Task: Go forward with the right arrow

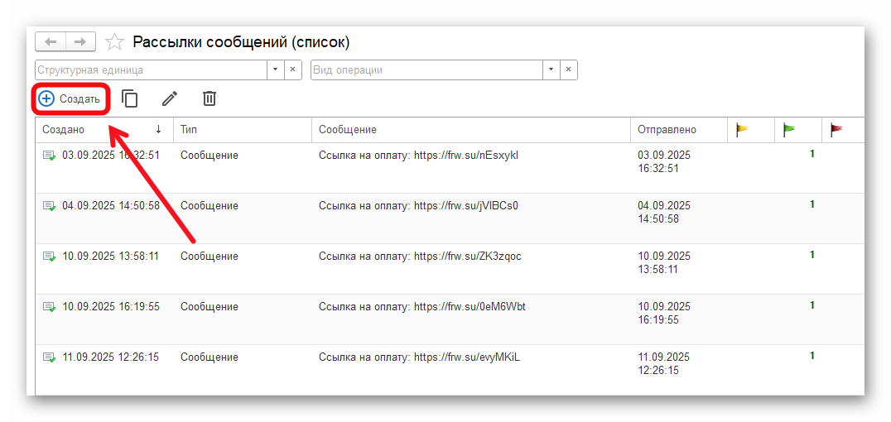Action: [x=80, y=41]
